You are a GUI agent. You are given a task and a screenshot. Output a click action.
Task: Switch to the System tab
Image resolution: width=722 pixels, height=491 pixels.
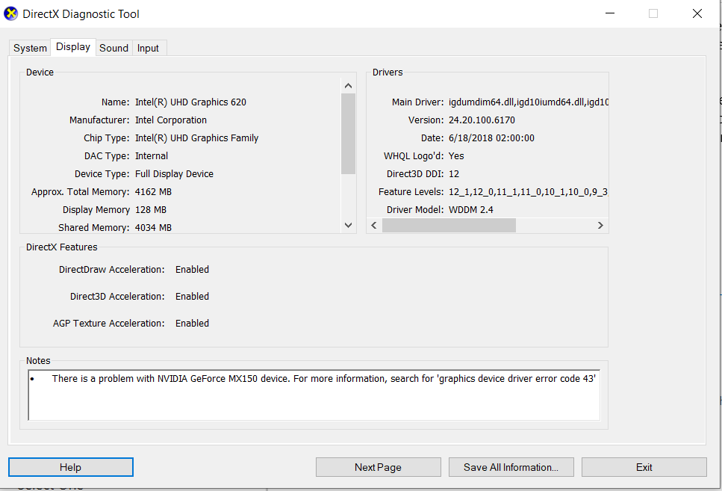pos(30,48)
